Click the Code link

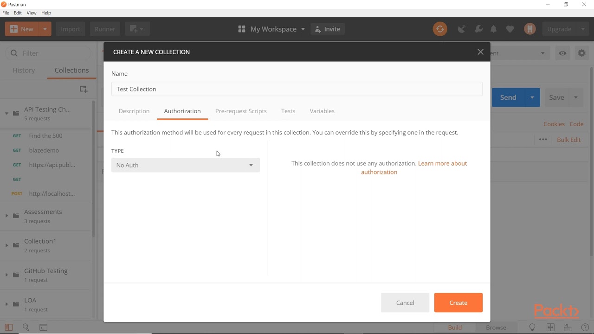[x=576, y=124]
